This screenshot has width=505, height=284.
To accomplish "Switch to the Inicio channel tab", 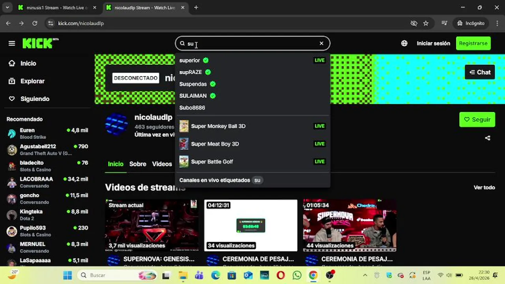I will point(116,164).
